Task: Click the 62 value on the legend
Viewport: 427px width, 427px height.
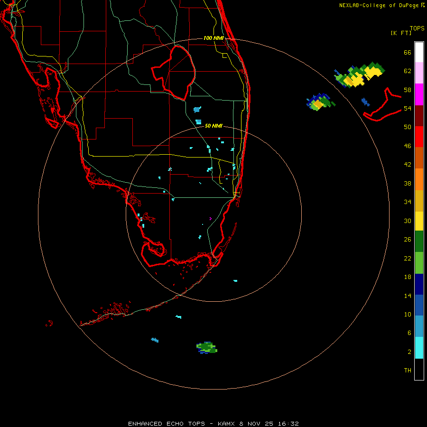Action: [x=408, y=71]
